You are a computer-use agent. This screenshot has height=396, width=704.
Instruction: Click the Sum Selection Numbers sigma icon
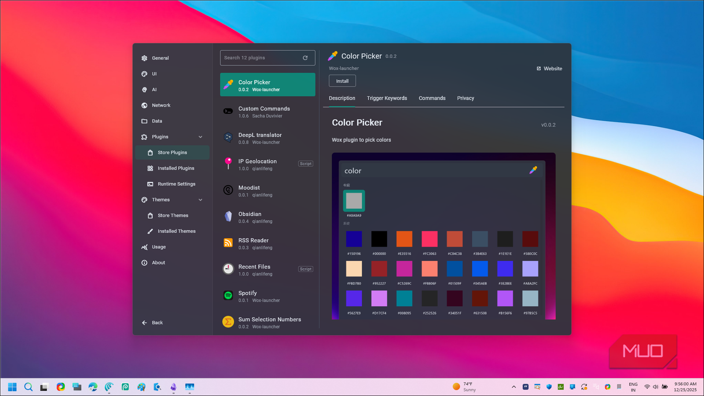228,322
